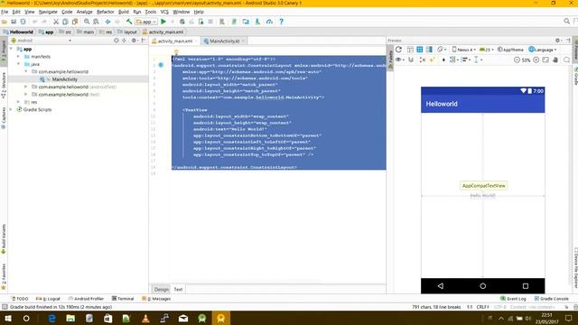The image size is (578, 325).
Task: Switch to the Design tab below editor
Action: [x=161, y=289]
